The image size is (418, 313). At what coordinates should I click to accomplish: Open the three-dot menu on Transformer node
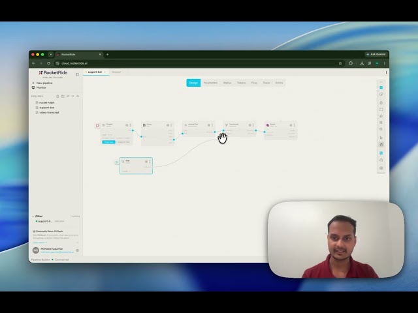[x=253, y=125]
